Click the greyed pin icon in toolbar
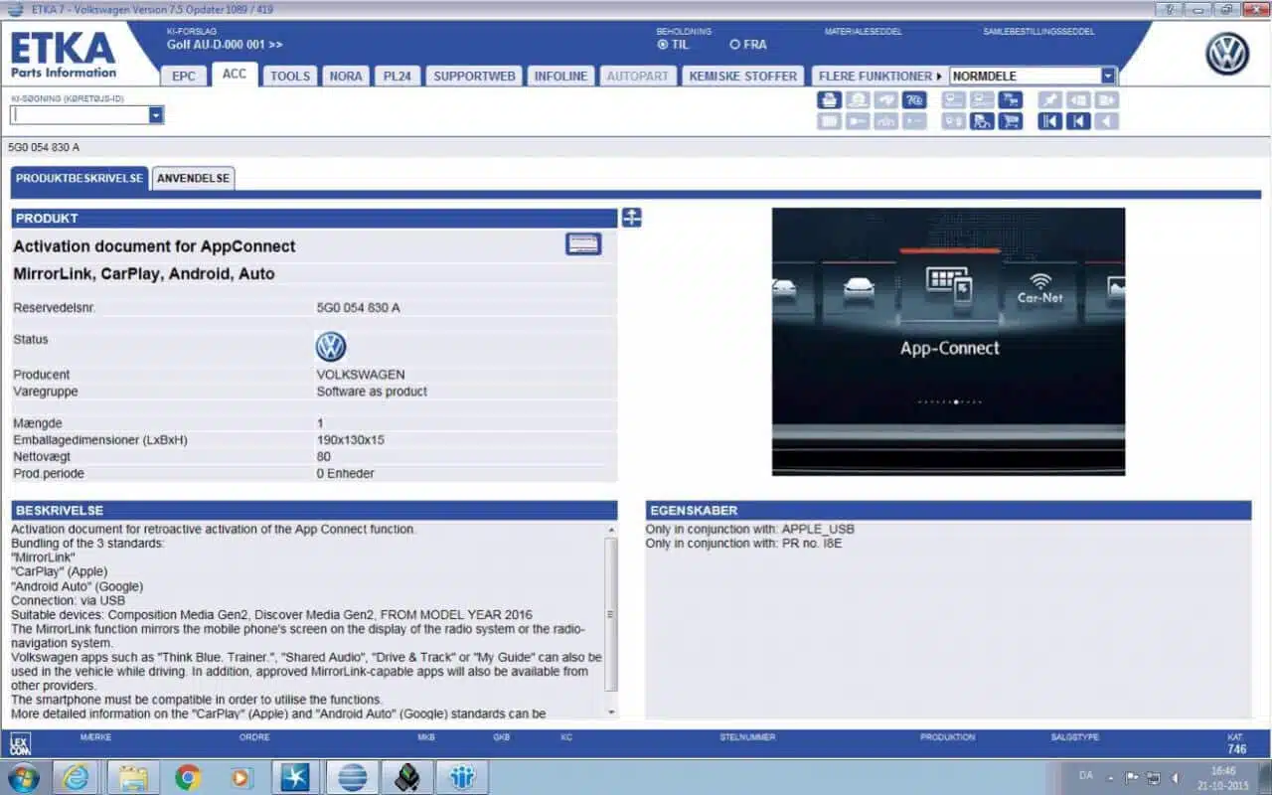1272x795 pixels. point(1050,100)
